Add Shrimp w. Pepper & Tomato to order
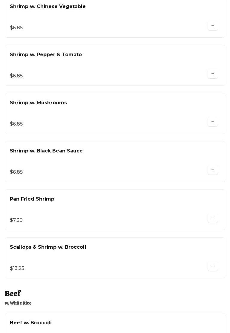Viewport: 230px width, 333px height. (213, 74)
